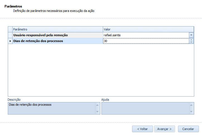This screenshot has height=135, width=202.
Task: Increase retention days with up spinner arrow
Action: pyautogui.click(x=191, y=40)
